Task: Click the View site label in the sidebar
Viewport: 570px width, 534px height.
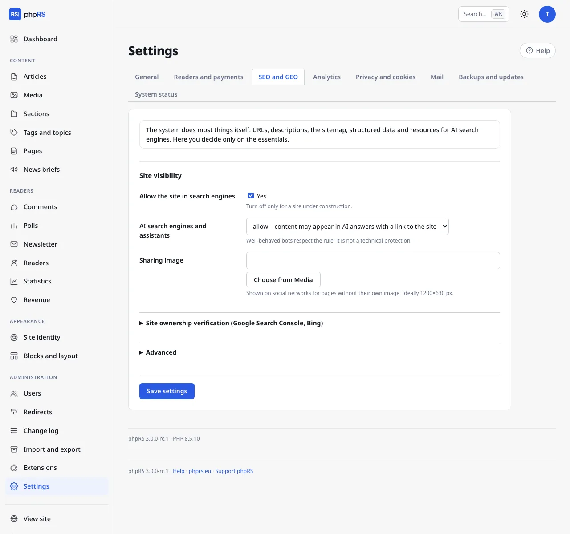Action: point(37,519)
